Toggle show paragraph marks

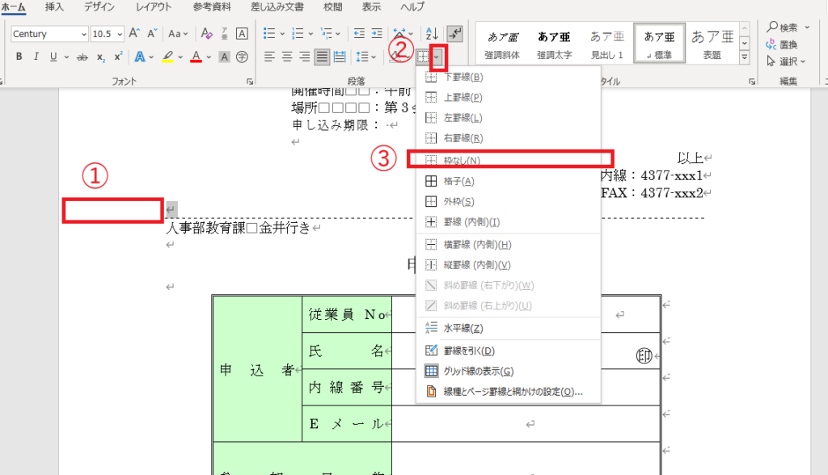point(454,34)
